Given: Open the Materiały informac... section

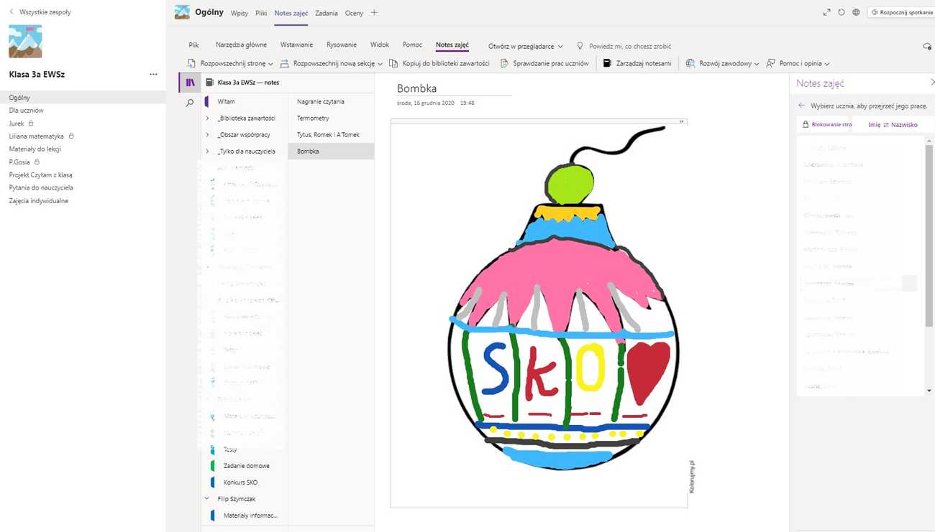Looking at the screenshot, I should coord(250,515).
